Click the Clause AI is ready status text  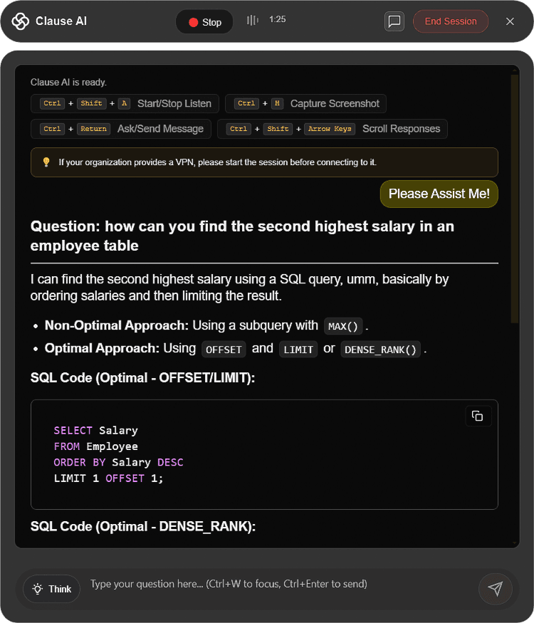[x=68, y=83]
